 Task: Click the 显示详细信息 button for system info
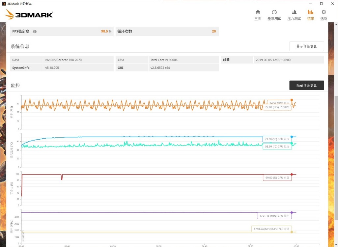[306, 46]
